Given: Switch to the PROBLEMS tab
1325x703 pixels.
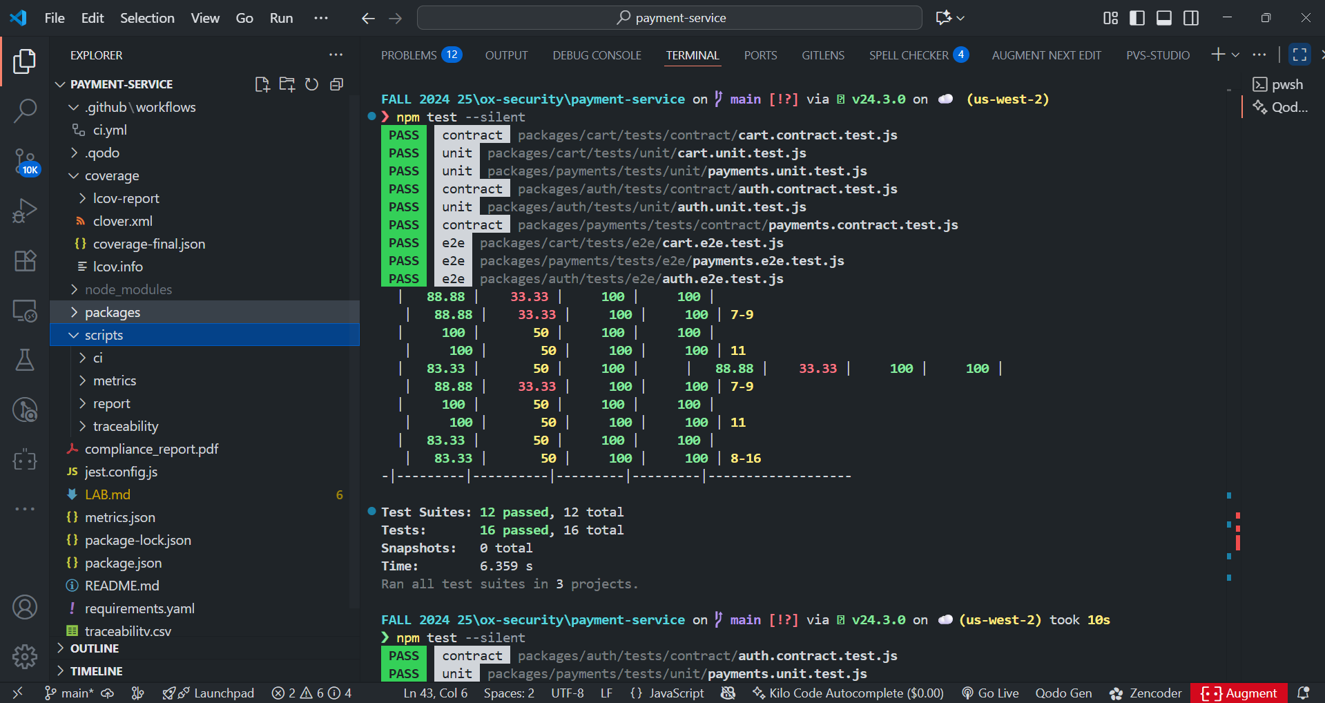Looking at the screenshot, I should pyautogui.click(x=409, y=55).
